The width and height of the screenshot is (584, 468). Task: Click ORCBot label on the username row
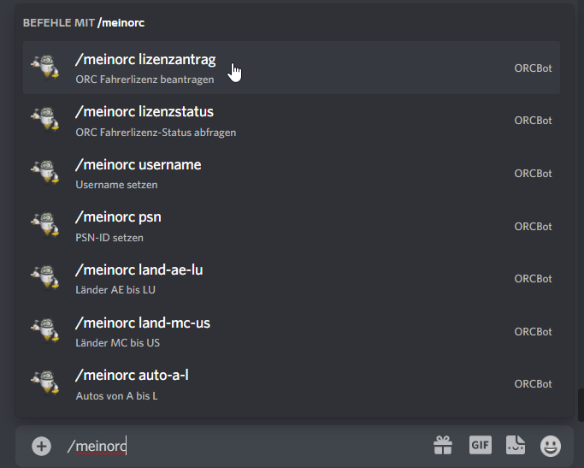533,173
